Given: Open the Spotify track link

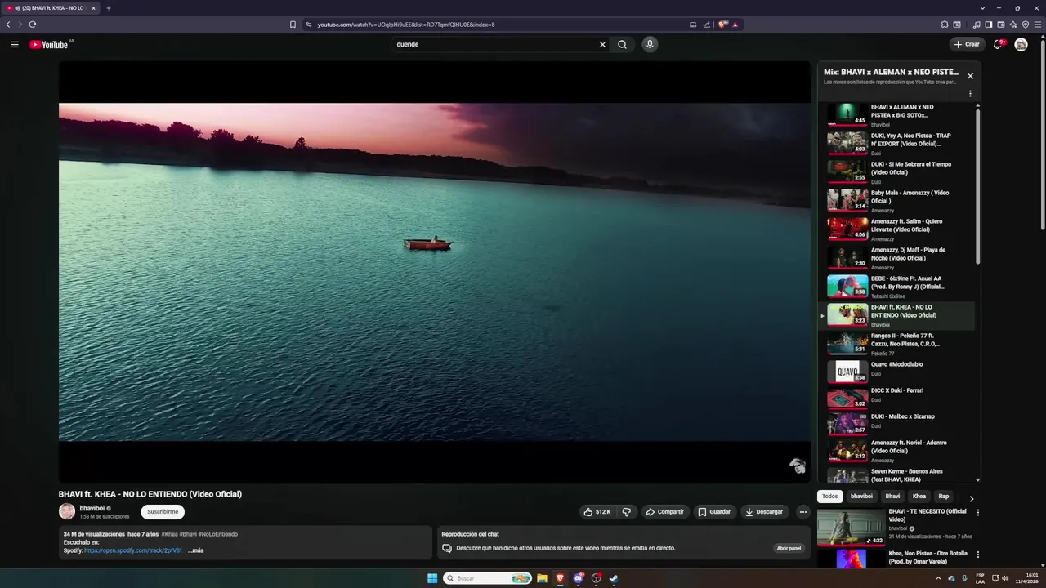Looking at the screenshot, I should click(132, 550).
